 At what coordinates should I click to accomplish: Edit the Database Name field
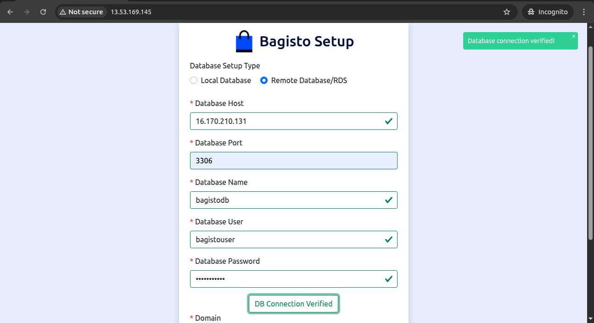294,200
